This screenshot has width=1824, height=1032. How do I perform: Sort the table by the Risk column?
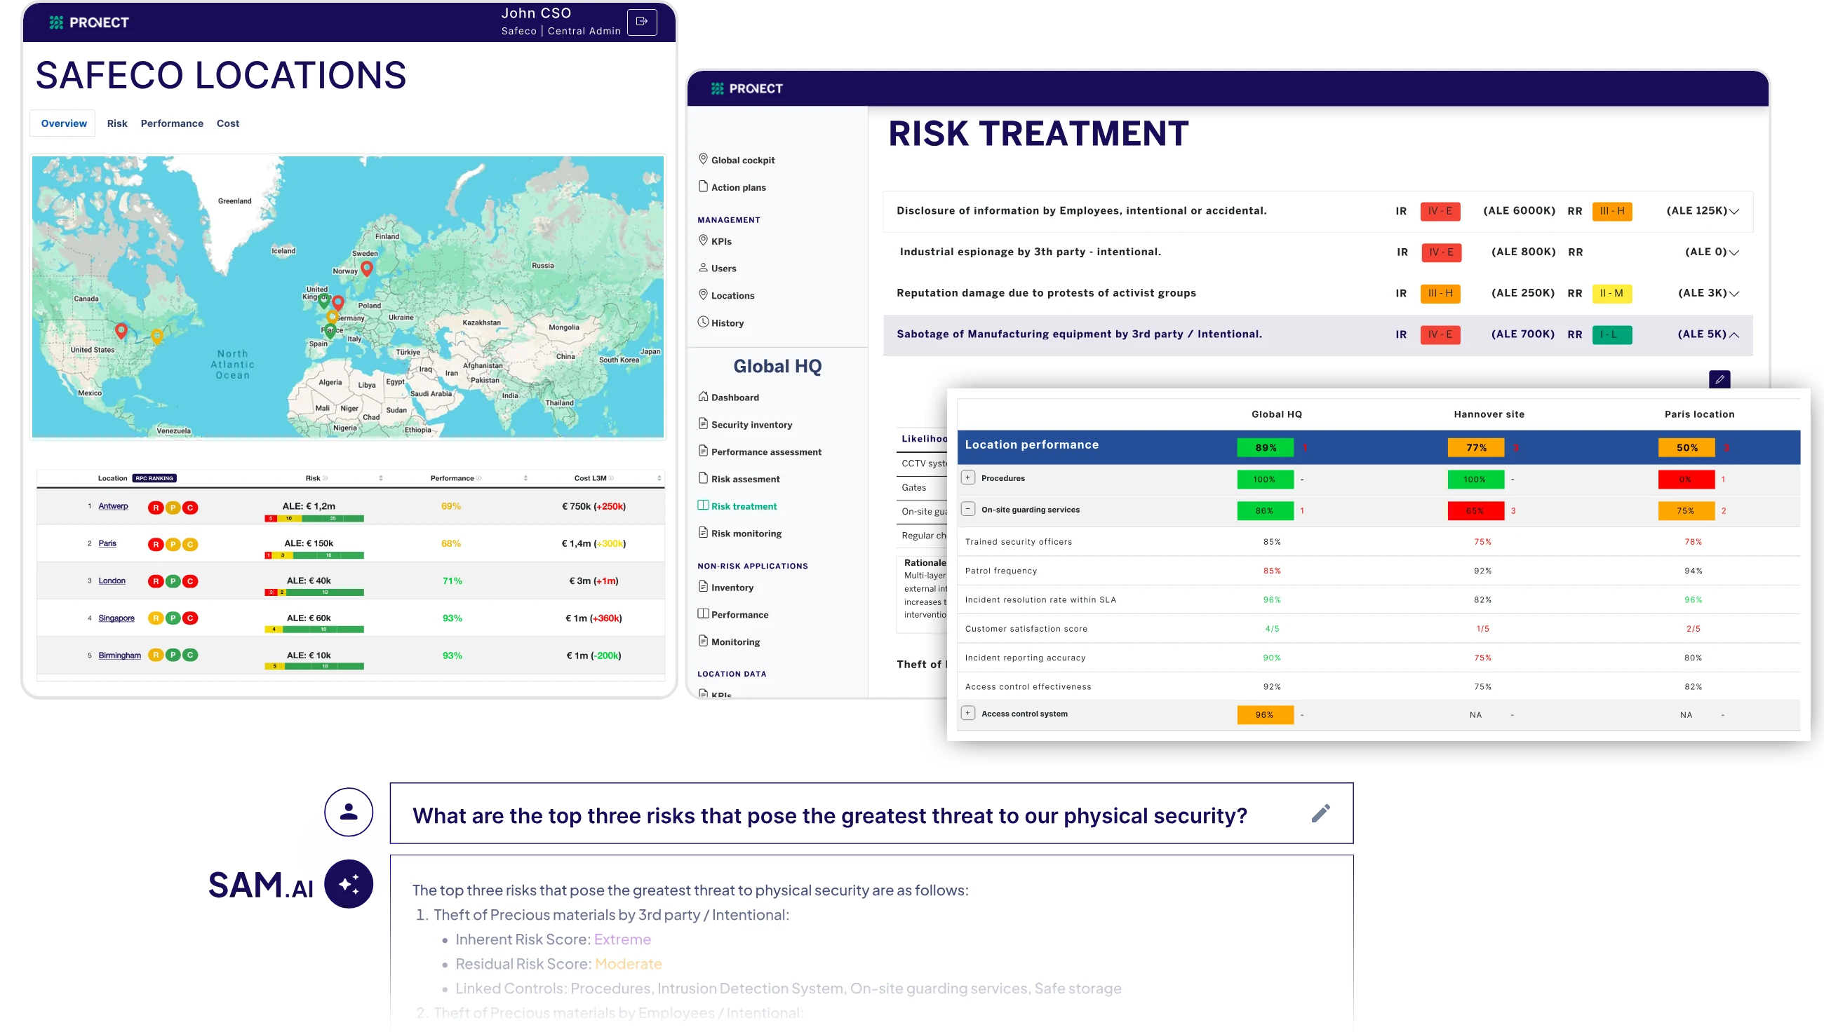381,478
